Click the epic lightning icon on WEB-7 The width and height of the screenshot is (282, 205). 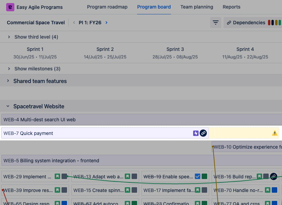196,133
